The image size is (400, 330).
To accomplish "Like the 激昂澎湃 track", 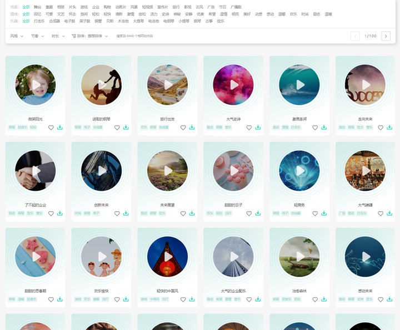I will [x=315, y=128].
